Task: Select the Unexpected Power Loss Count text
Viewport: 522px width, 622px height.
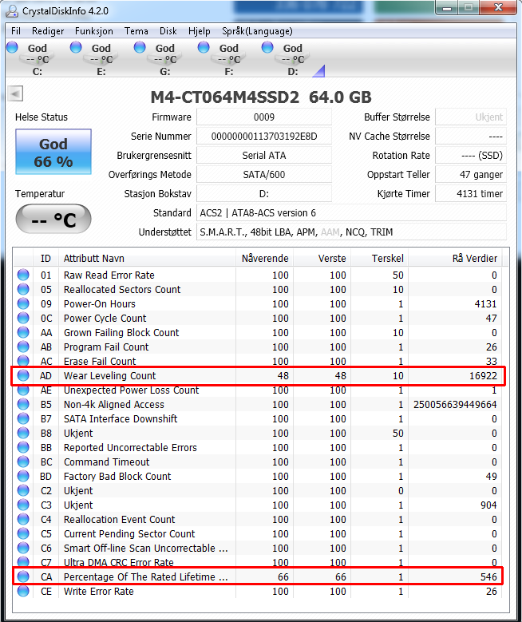Action: [131, 390]
